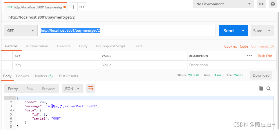Screen dimensions: 279x130
Task: Switch to the Authorization tab
Action: tap(37, 46)
